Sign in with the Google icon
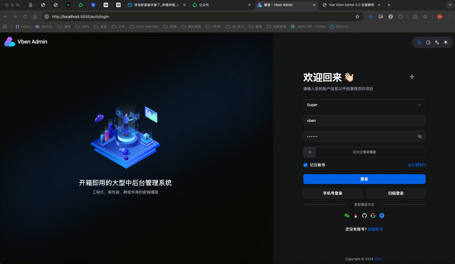Viewport: 455px width, 264px height. (373, 216)
